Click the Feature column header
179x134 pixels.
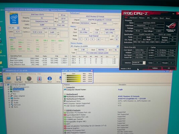point(67,85)
